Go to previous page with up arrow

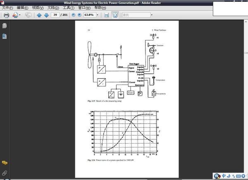(x=39, y=15)
